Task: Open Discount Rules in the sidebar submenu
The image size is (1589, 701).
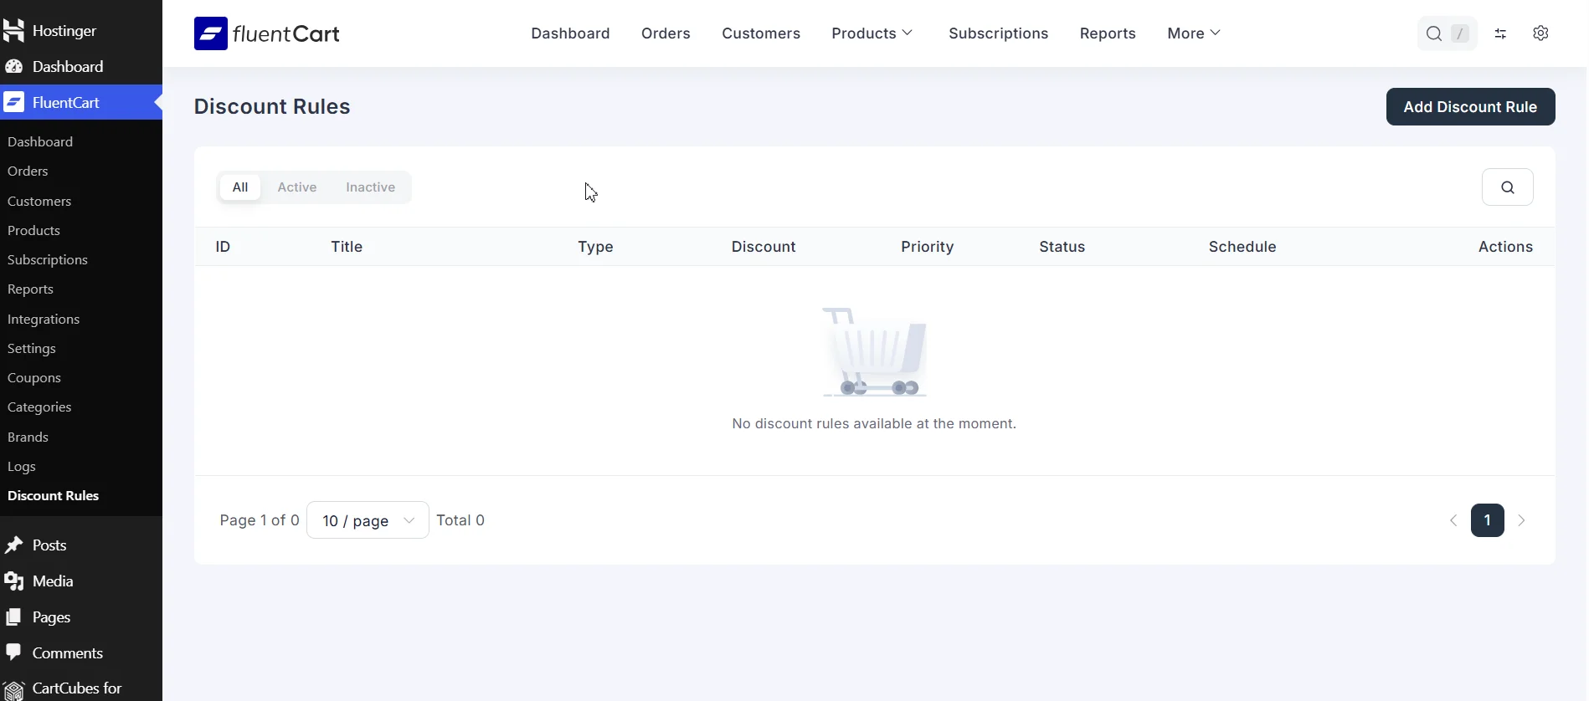Action: (54, 496)
